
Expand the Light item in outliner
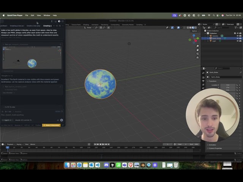click(208, 41)
